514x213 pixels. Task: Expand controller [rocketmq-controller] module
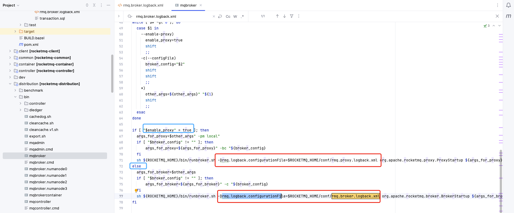pos(10,71)
